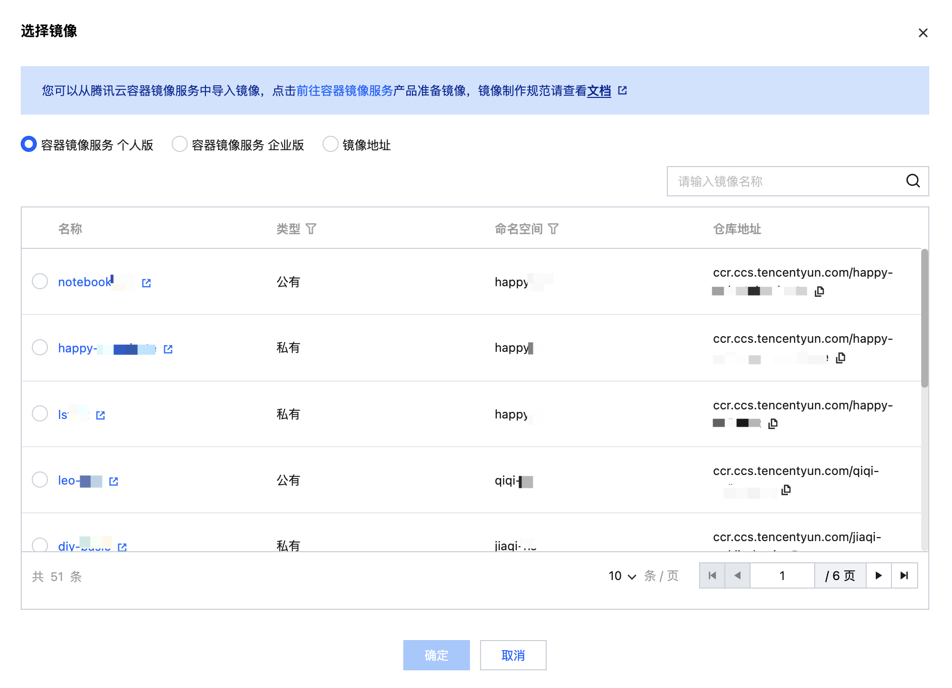Screen dimensions: 952x688
Task: Select 镜像地址 radio option
Action: (x=331, y=144)
